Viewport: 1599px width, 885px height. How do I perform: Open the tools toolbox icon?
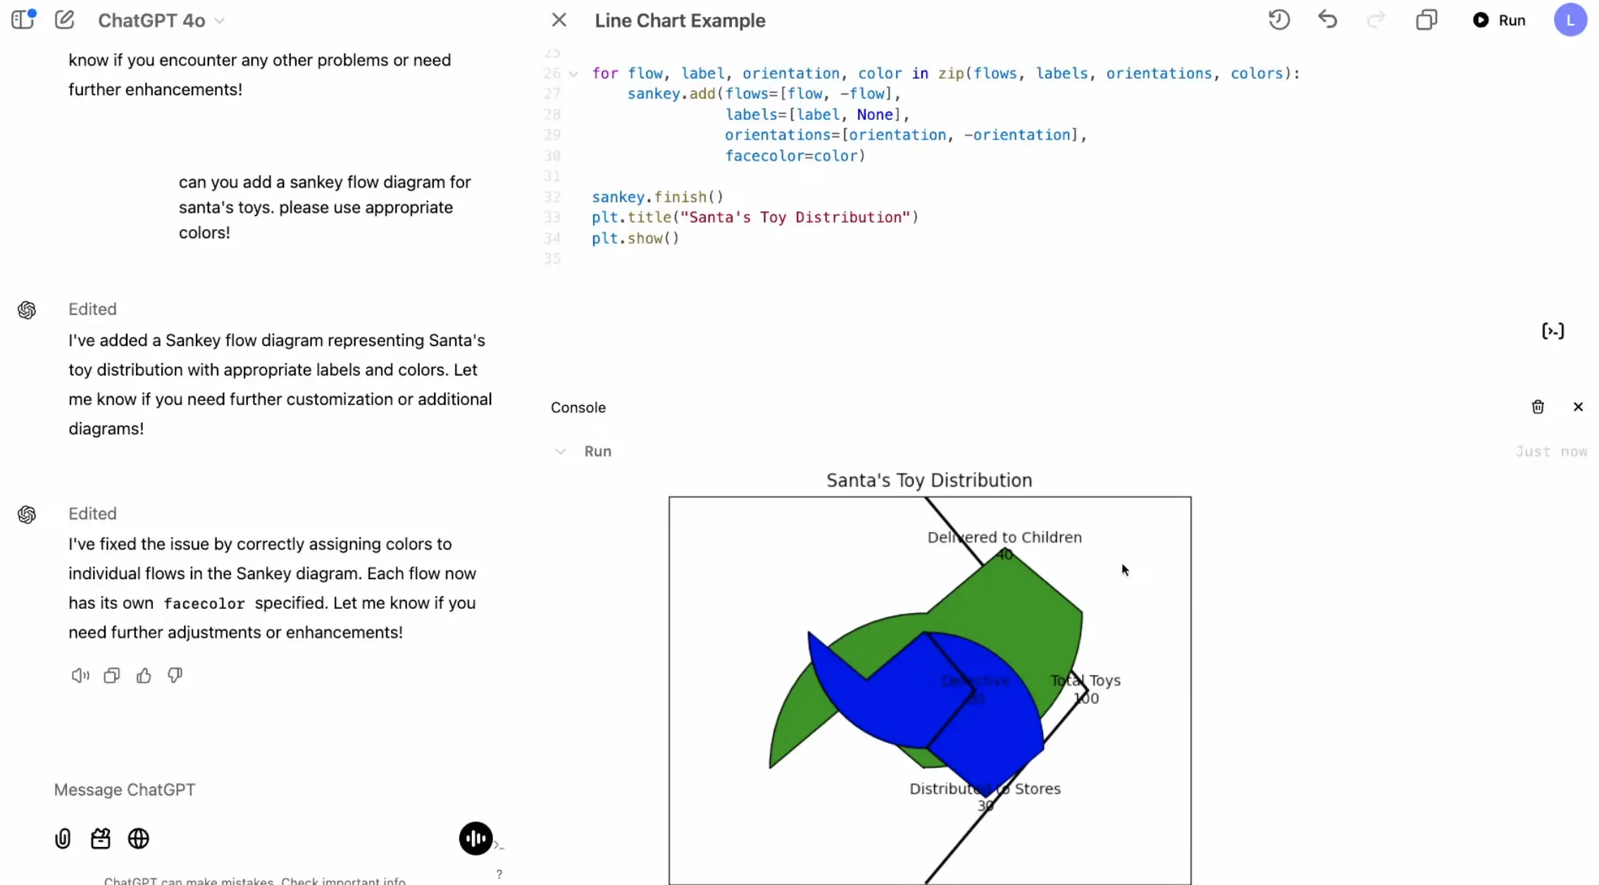pyautogui.click(x=101, y=838)
